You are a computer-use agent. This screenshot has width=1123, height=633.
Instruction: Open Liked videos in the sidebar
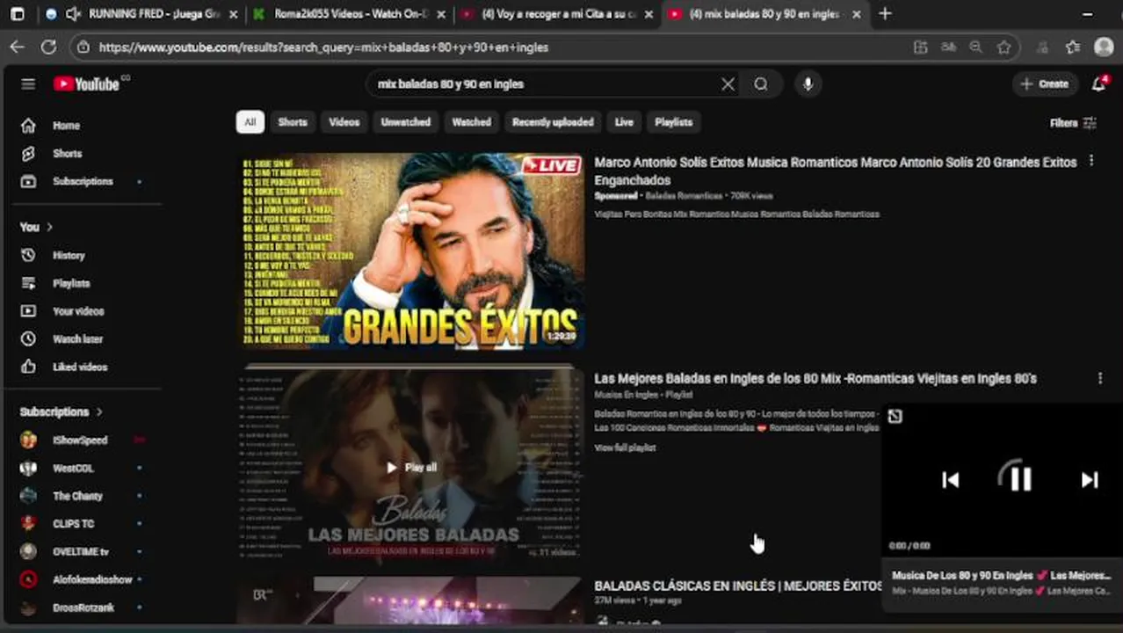click(80, 367)
